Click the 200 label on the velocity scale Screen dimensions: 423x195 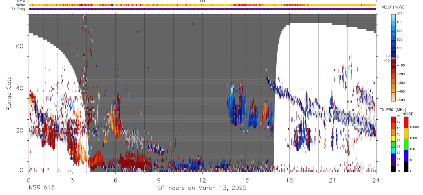[x=400, y=40]
